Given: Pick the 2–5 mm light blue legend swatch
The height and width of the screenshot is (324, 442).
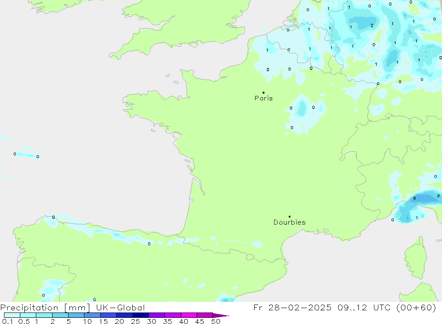Looking at the screenshot, I should click(x=60, y=315).
